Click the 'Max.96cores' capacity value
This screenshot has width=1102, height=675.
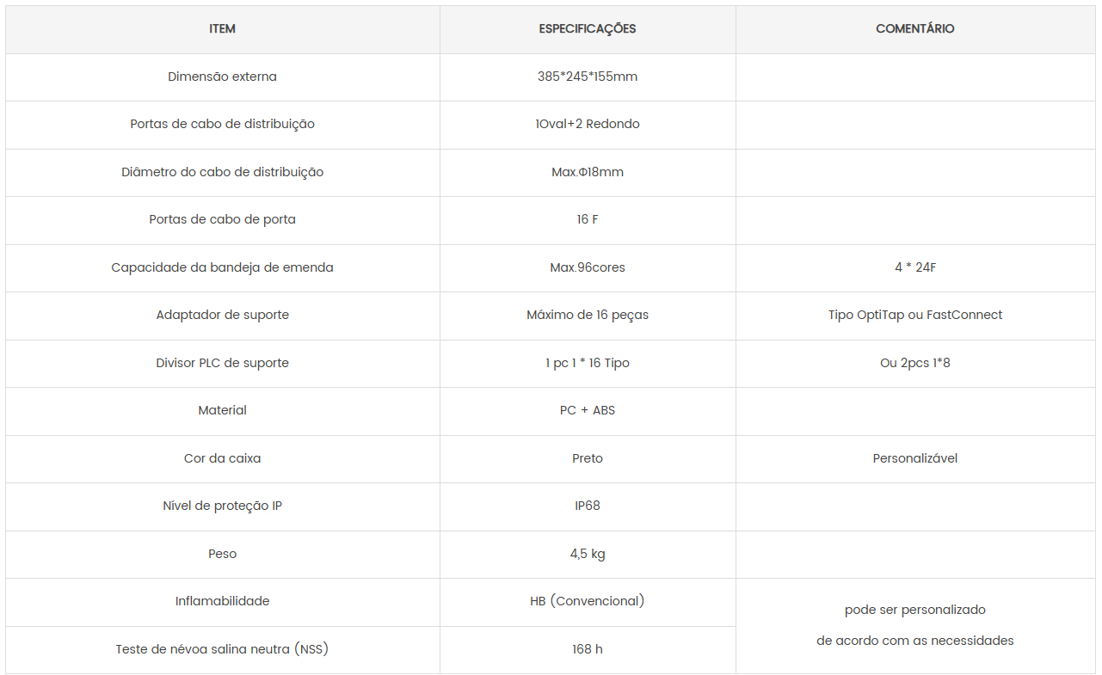click(x=588, y=267)
